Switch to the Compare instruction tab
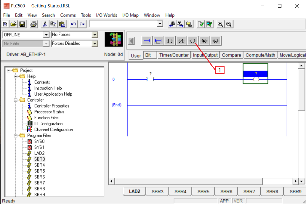306x204 pixels. [231, 55]
